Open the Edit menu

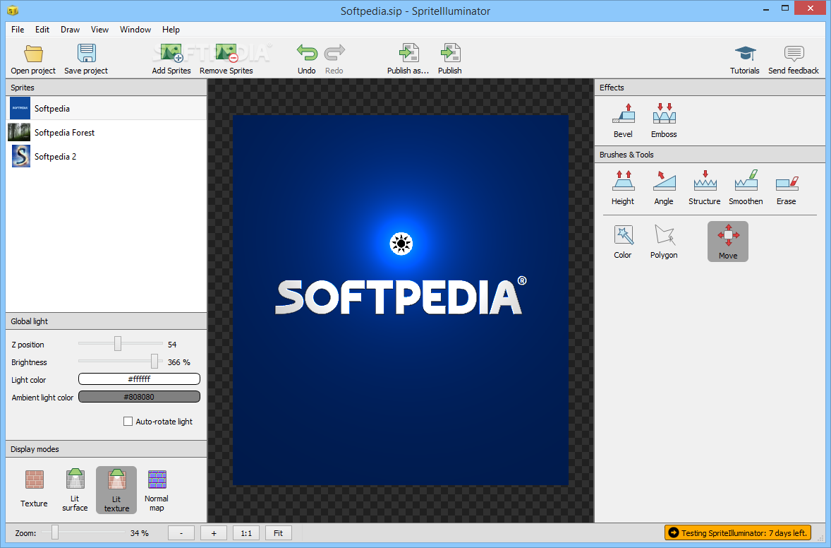pos(42,30)
